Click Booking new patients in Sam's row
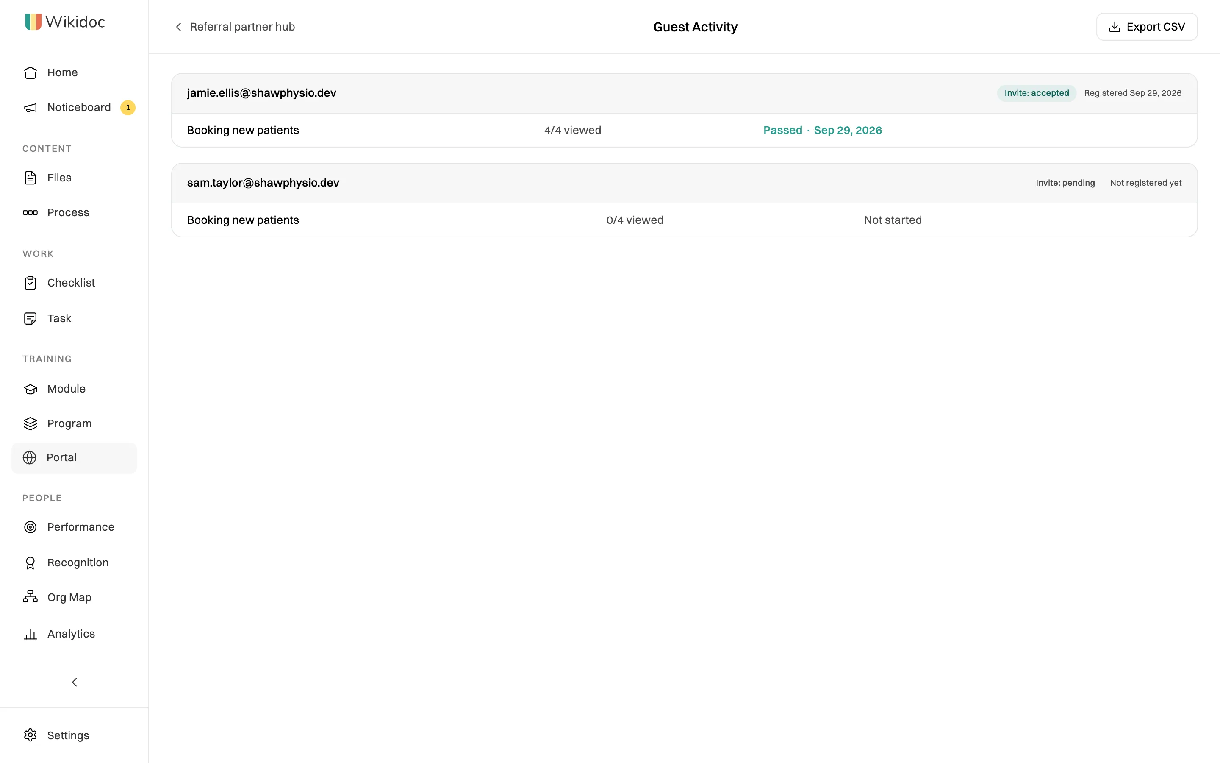 click(243, 220)
